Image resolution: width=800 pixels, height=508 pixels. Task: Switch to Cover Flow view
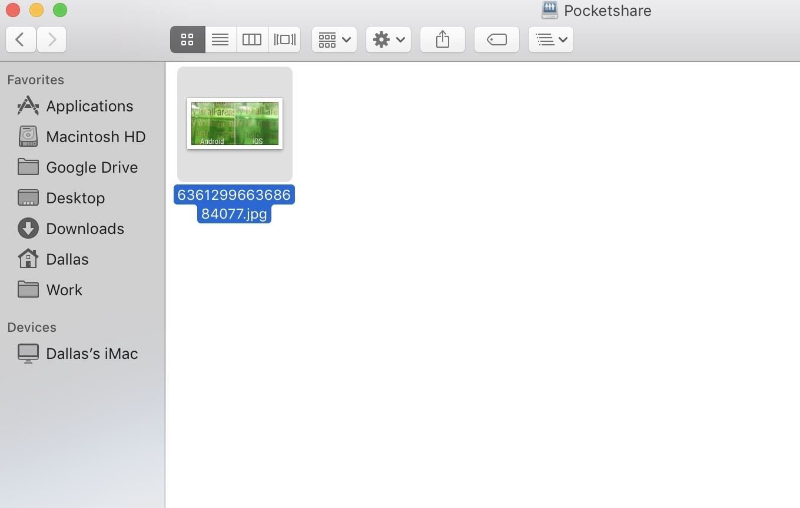284,39
